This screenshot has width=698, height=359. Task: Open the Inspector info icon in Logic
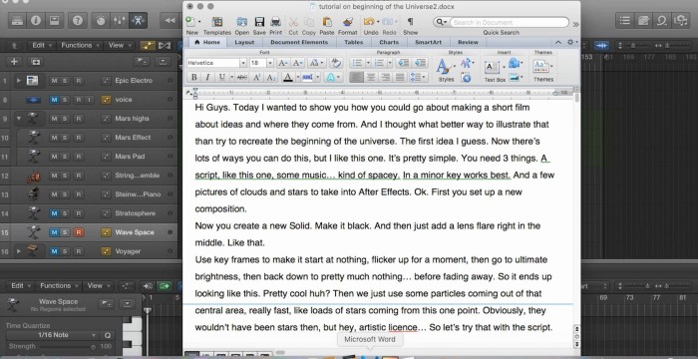click(36, 20)
